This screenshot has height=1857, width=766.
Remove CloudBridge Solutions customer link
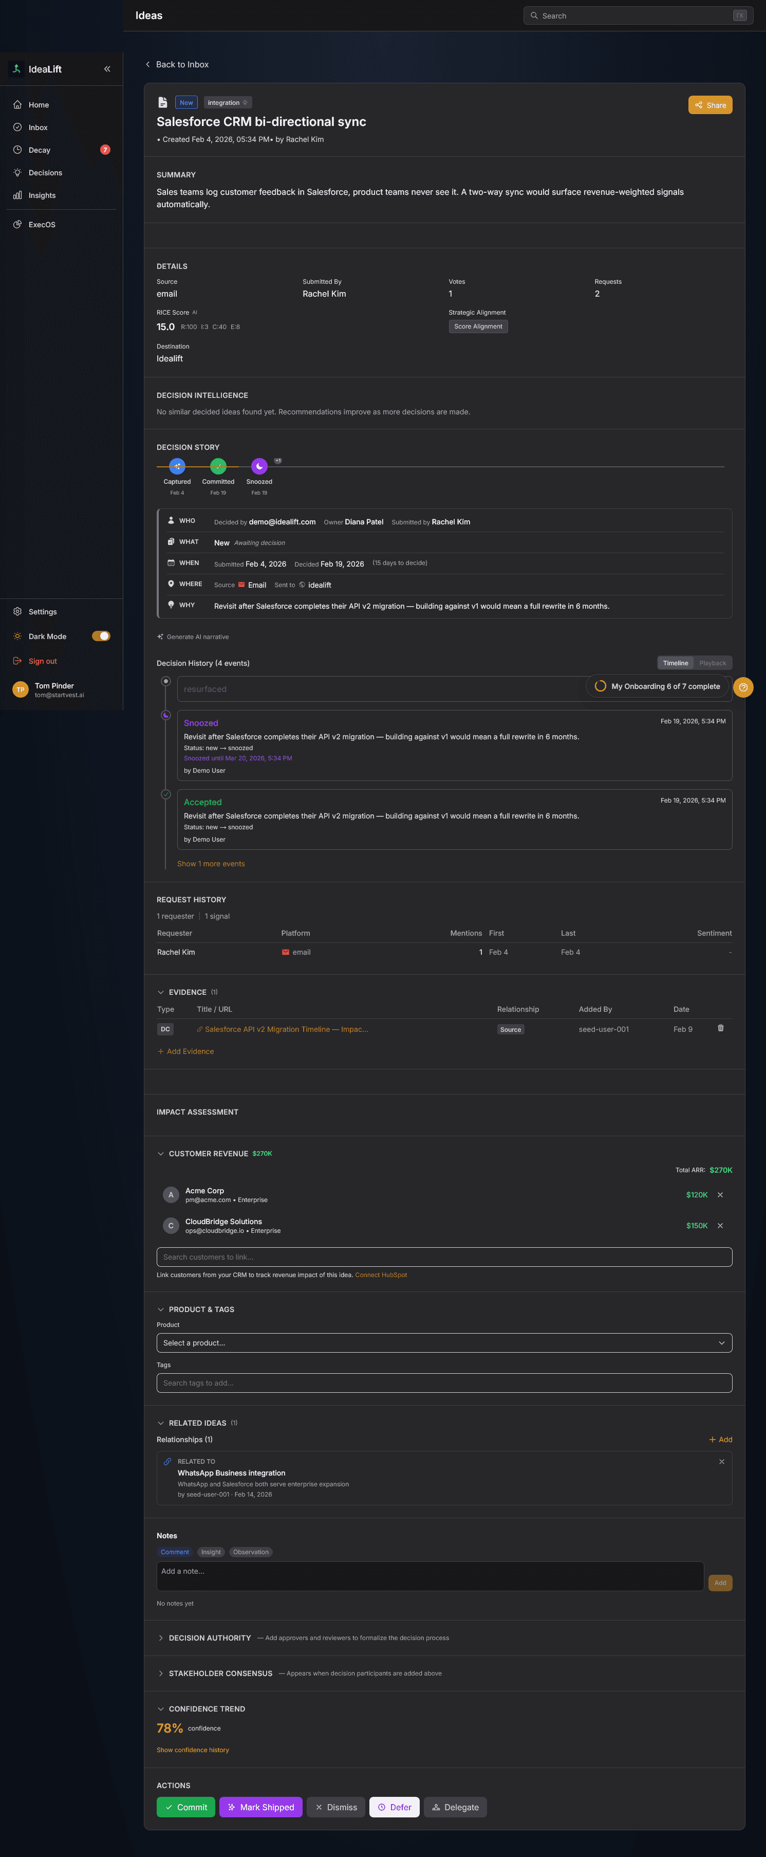(x=720, y=1226)
